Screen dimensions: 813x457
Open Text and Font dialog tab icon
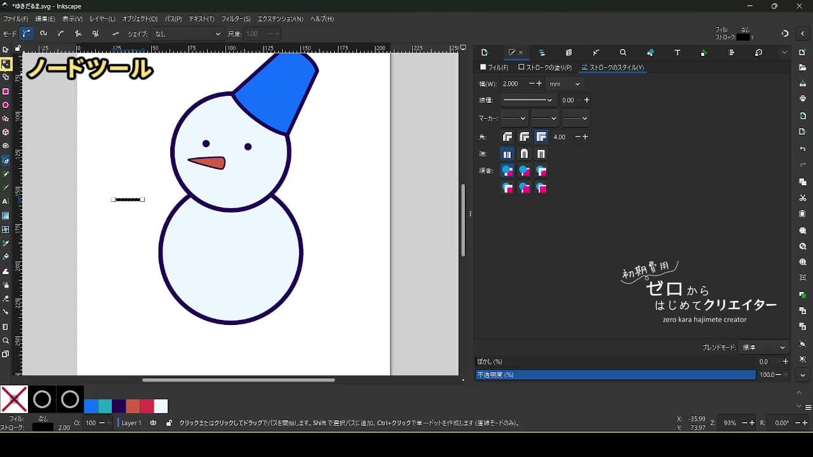tap(677, 53)
